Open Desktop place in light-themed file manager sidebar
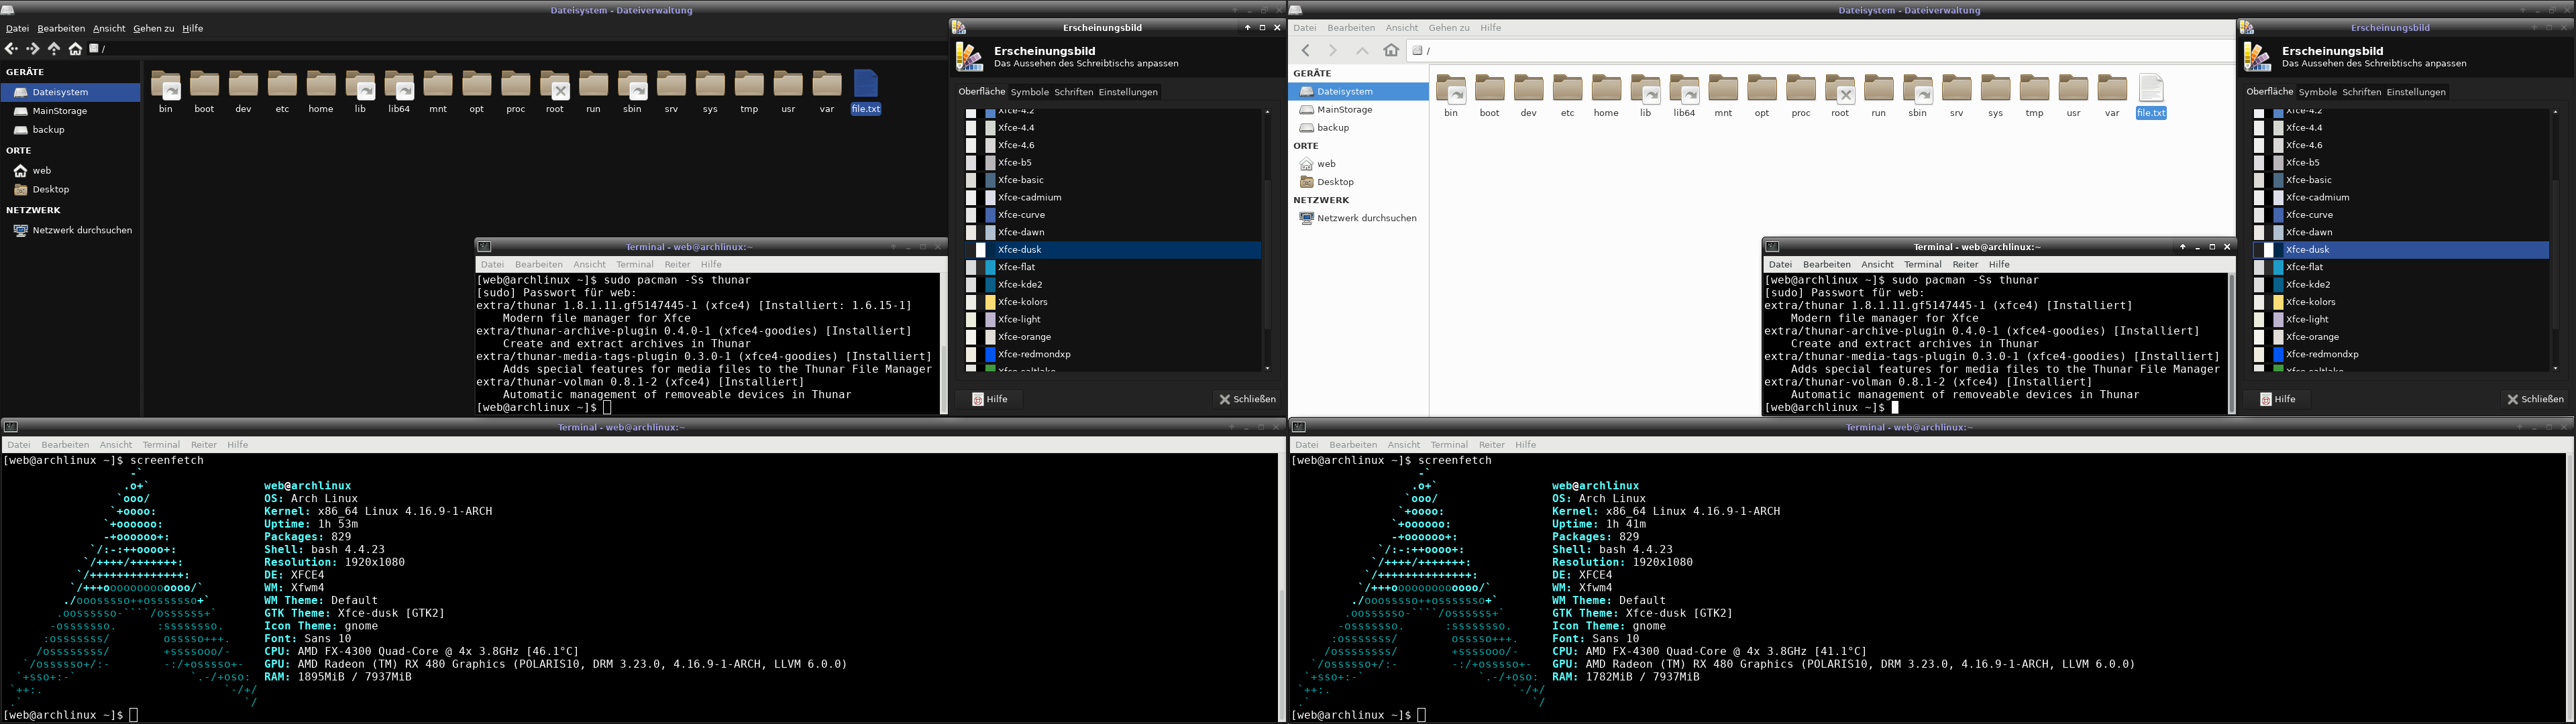The image size is (2576, 724). pos(1334,182)
